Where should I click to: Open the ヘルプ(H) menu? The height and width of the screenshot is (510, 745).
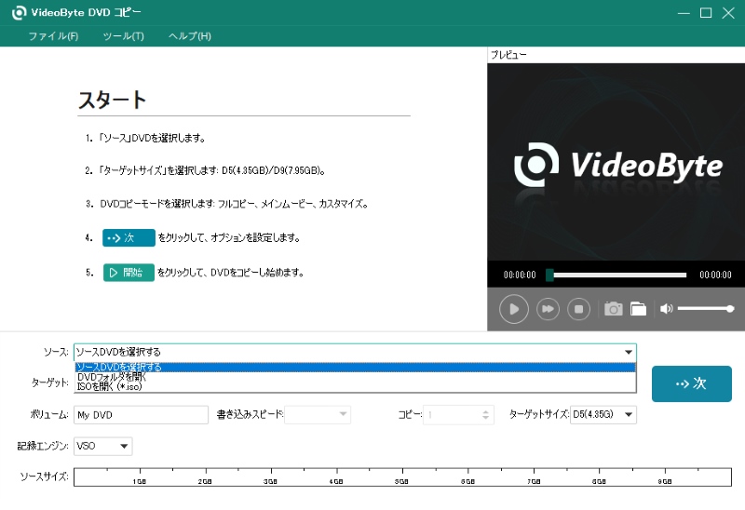tap(190, 36)
